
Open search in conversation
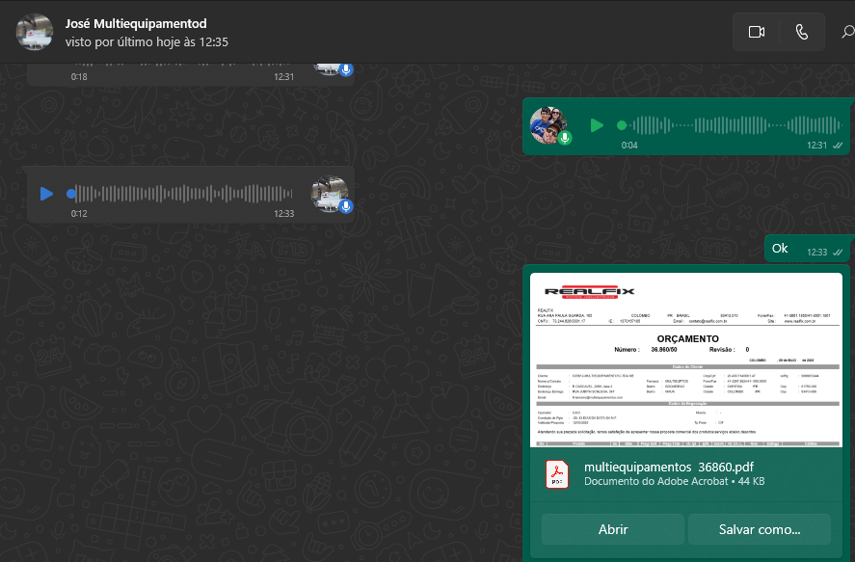846,32
